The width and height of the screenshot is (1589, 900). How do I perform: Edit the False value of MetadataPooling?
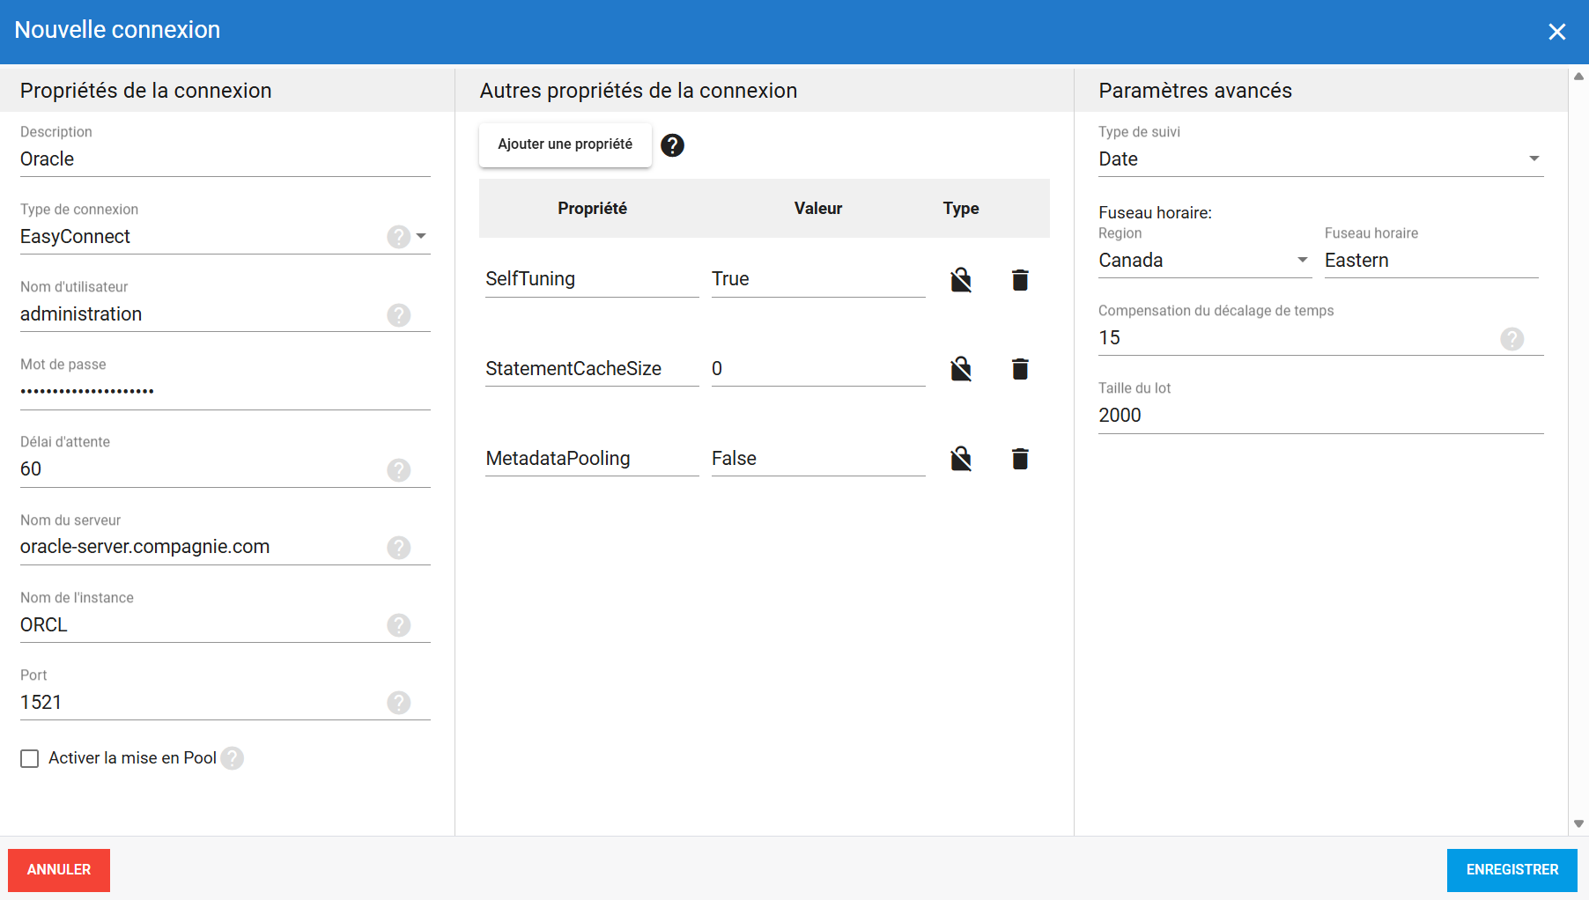point(818,459)
